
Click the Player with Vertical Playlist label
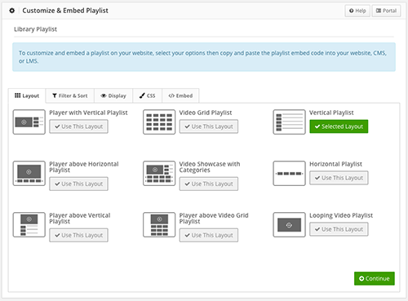[x=88, y=113]
